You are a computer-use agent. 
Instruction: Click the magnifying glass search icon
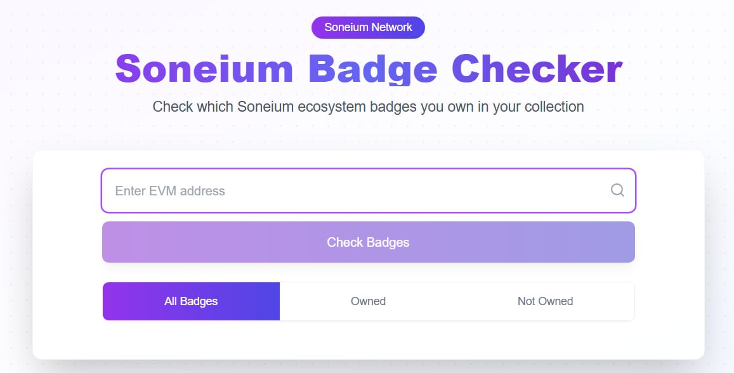coord(617,190)
